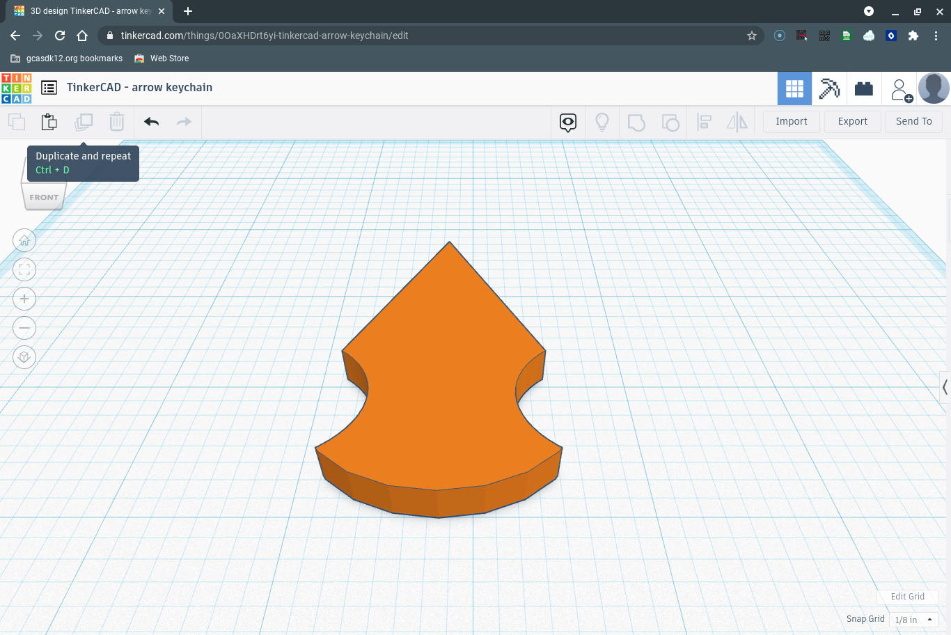This screenshot has height=635, width=951.
Task: Redo the last undone action
Action: (184, 122)
